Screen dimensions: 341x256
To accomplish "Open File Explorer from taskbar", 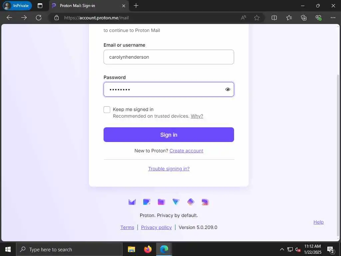I will tap(131, 249).
